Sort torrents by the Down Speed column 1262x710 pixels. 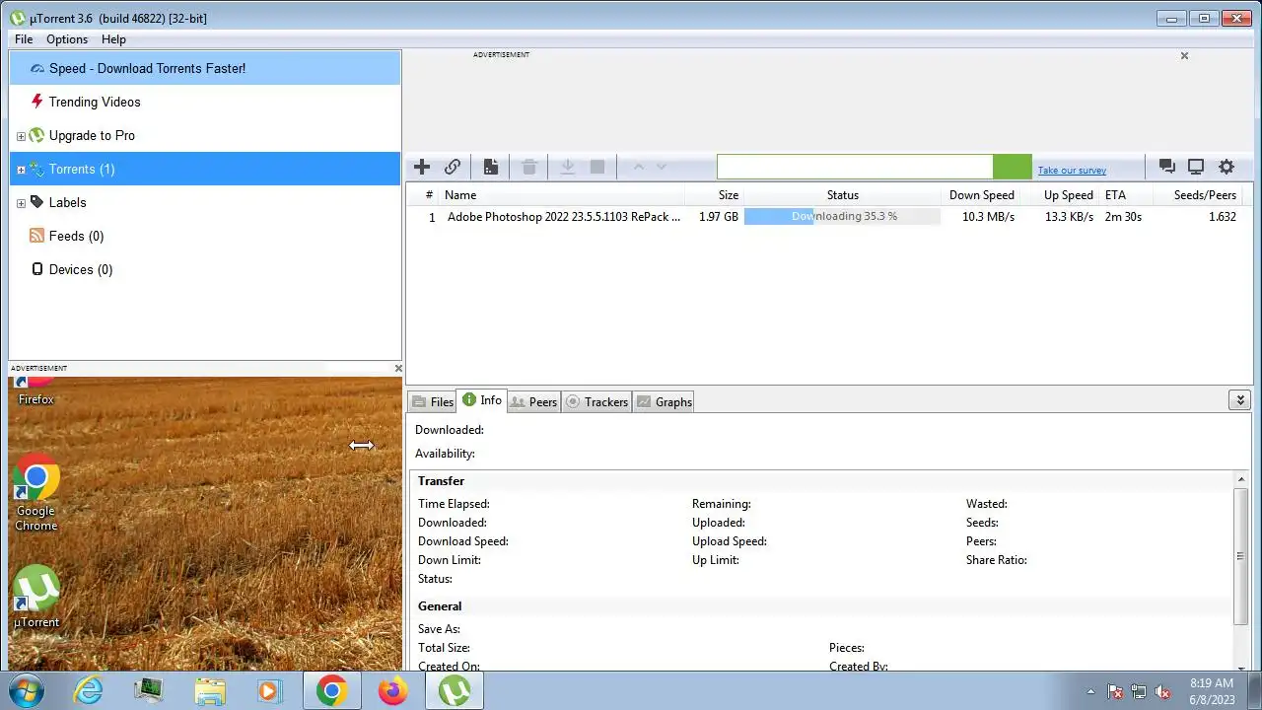tap(980, 194)
